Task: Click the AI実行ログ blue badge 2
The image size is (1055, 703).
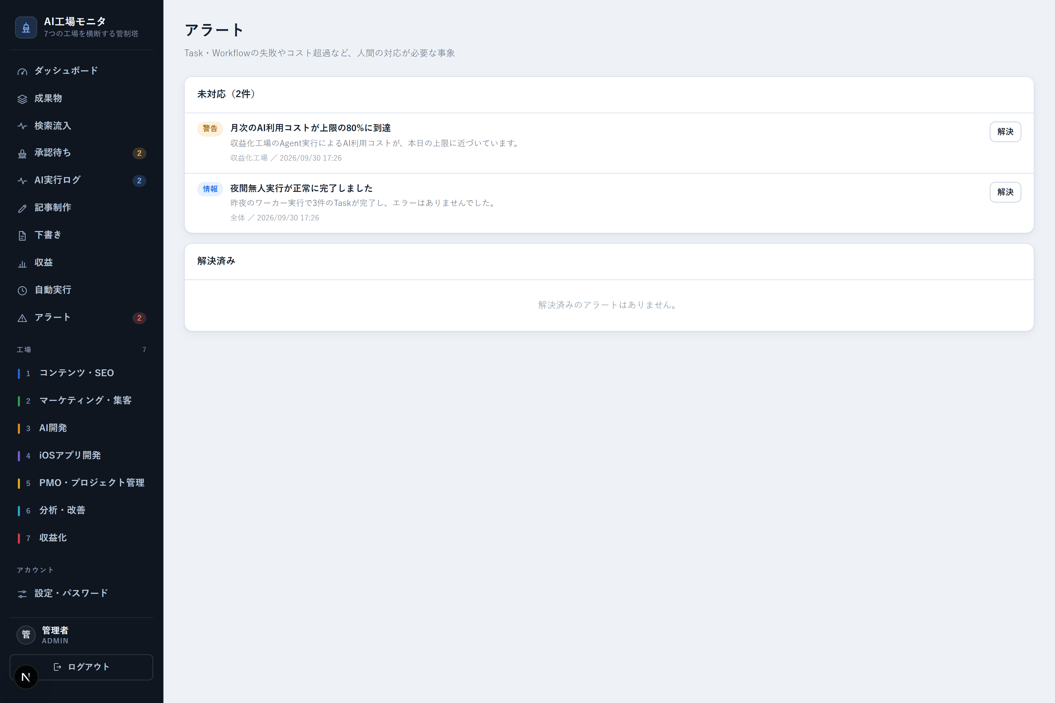Action: [x=139, y=181]
